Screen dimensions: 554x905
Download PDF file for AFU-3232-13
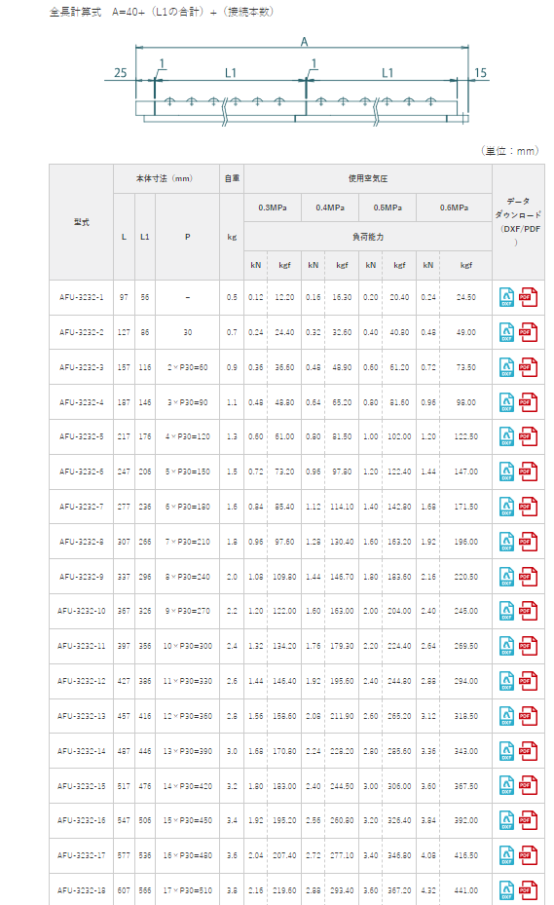[x=528, y=716]
